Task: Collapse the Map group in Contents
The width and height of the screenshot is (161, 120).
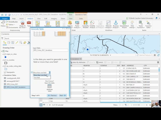Action: click(2, 51)
